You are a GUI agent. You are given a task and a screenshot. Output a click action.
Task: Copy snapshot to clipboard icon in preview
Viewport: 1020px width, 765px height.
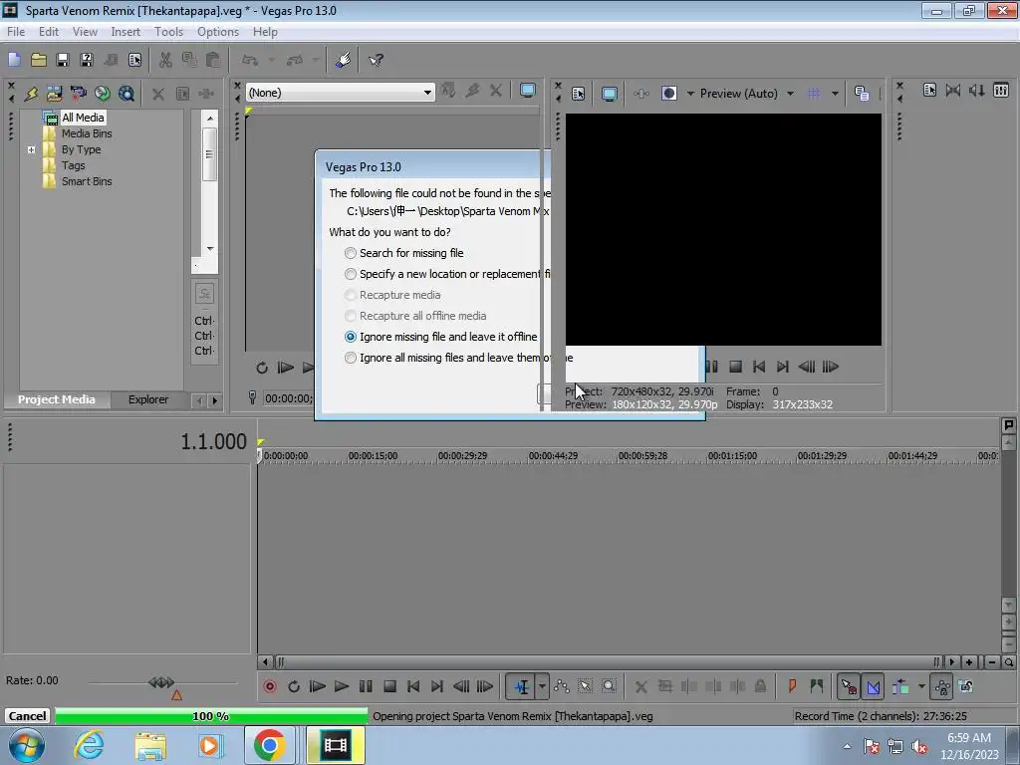tap(862, 94)
